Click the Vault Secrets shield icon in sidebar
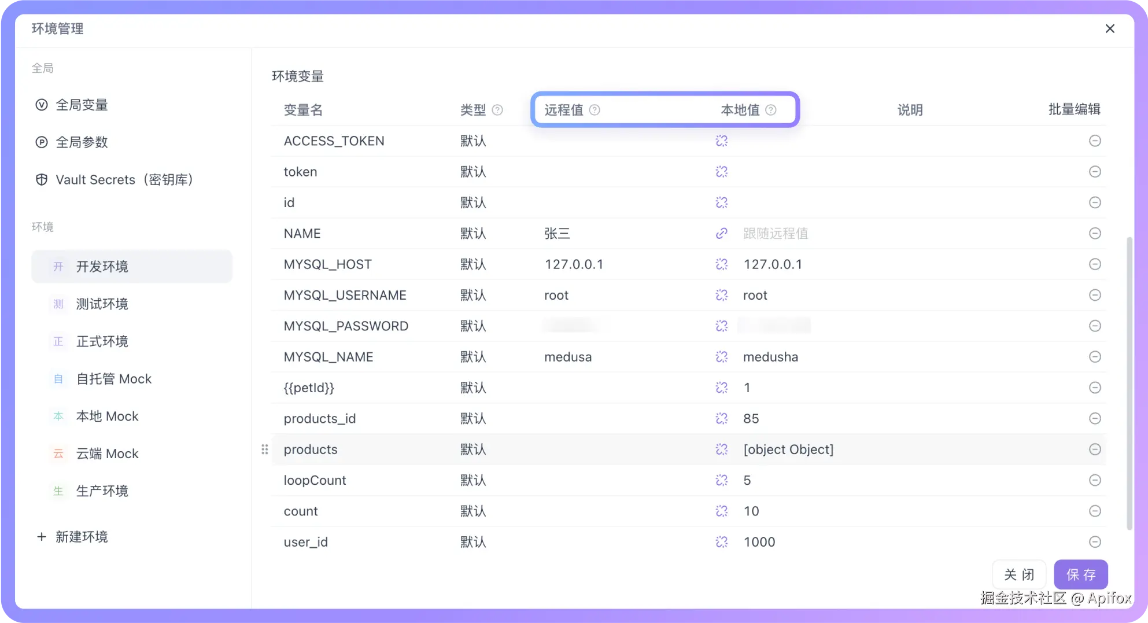 click(41, 179)
